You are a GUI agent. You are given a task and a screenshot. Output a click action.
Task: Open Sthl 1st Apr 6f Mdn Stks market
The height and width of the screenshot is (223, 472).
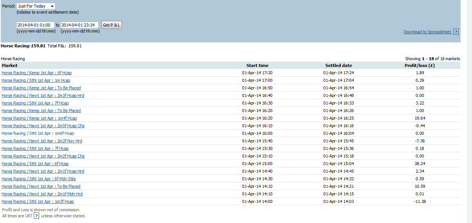coord(39,179)
